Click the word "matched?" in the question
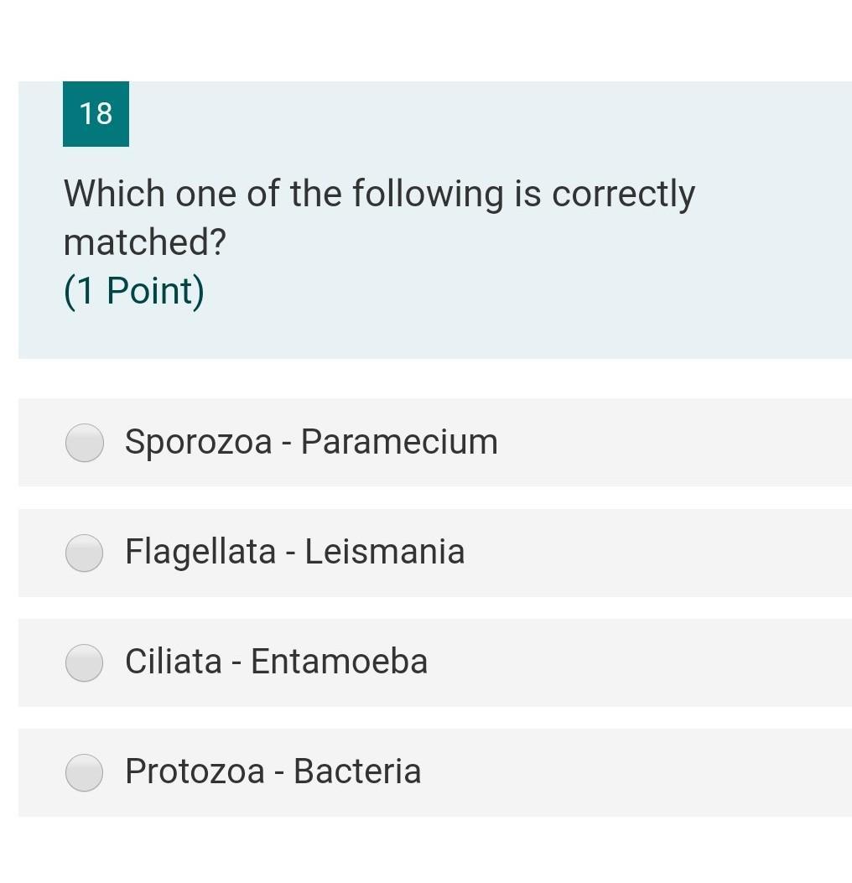Screen dimensions: 852x883 tap(145, 242)
